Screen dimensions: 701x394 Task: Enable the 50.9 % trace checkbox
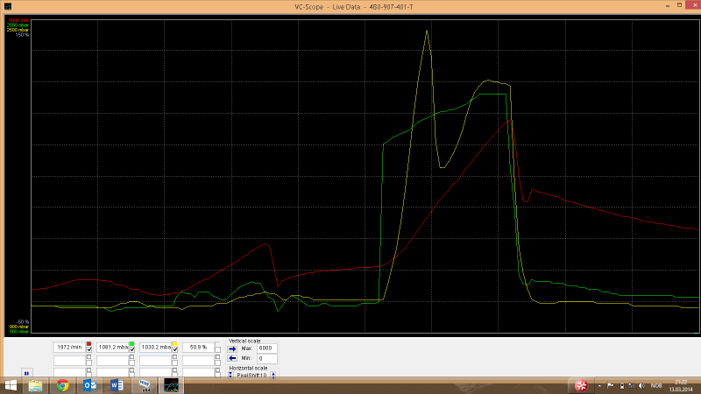pos(217,349)
